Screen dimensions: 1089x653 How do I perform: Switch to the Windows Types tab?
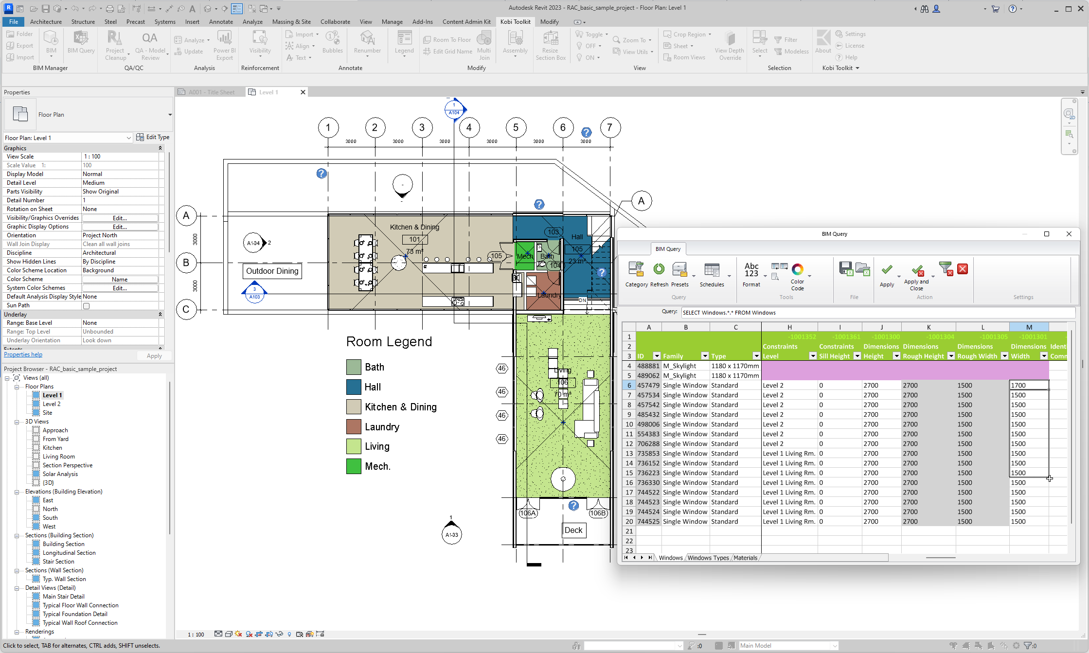coord(708,558)
